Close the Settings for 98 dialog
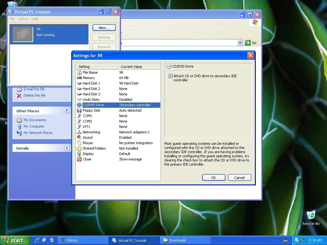This screenshot has width=327, height=245. 251,56
